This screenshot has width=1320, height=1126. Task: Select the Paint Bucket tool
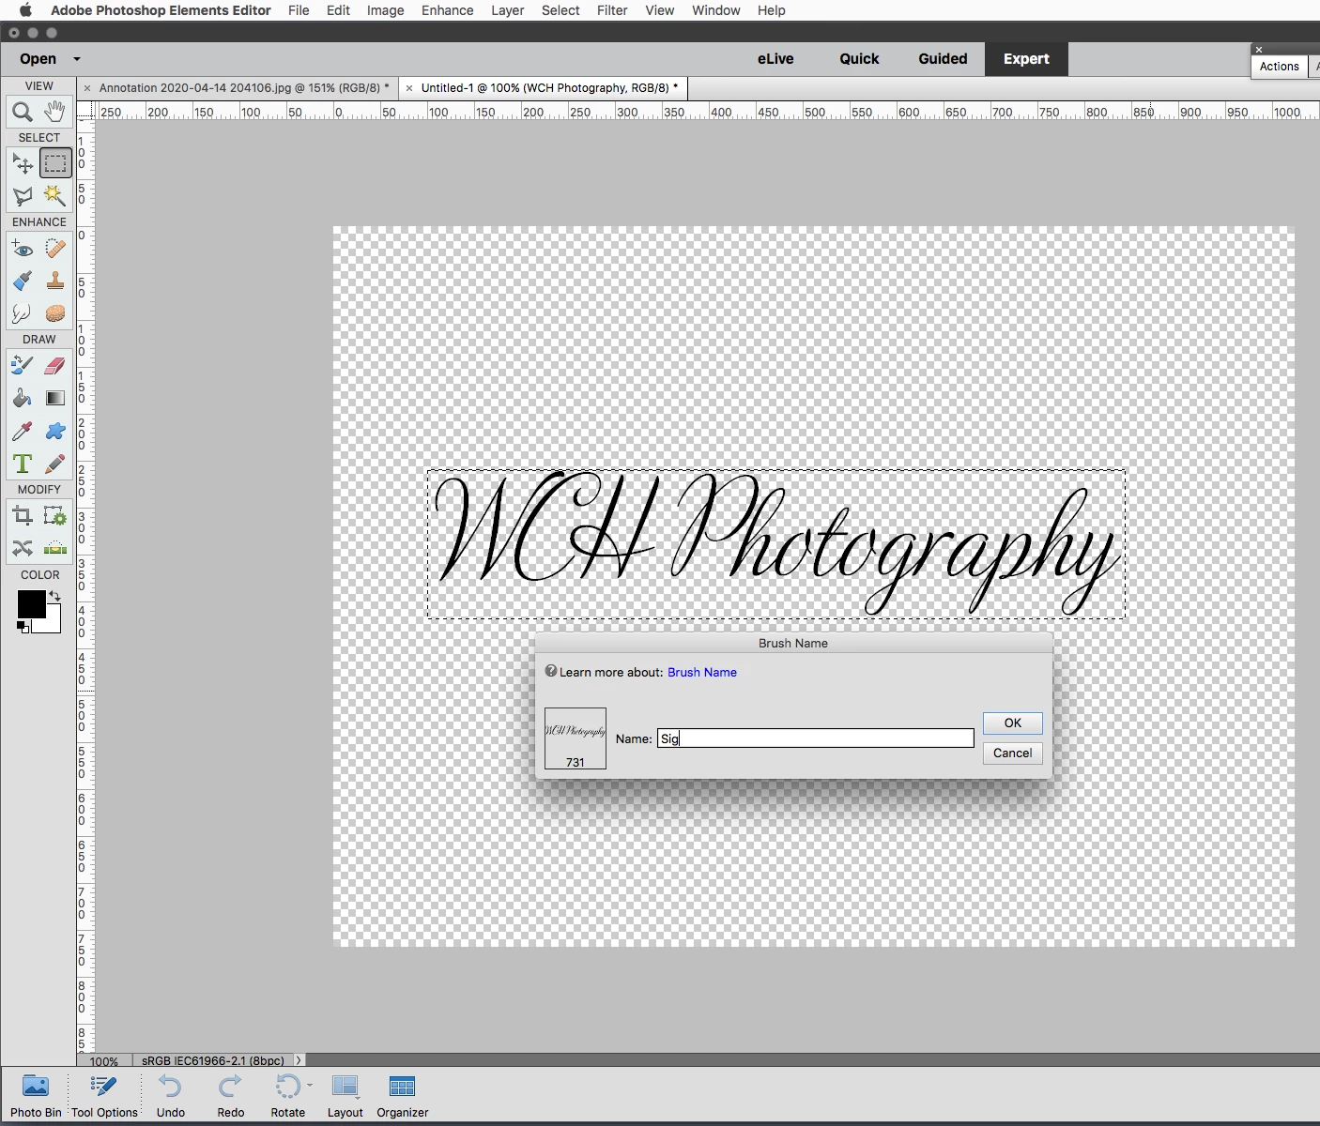click(x=23, y=399)
